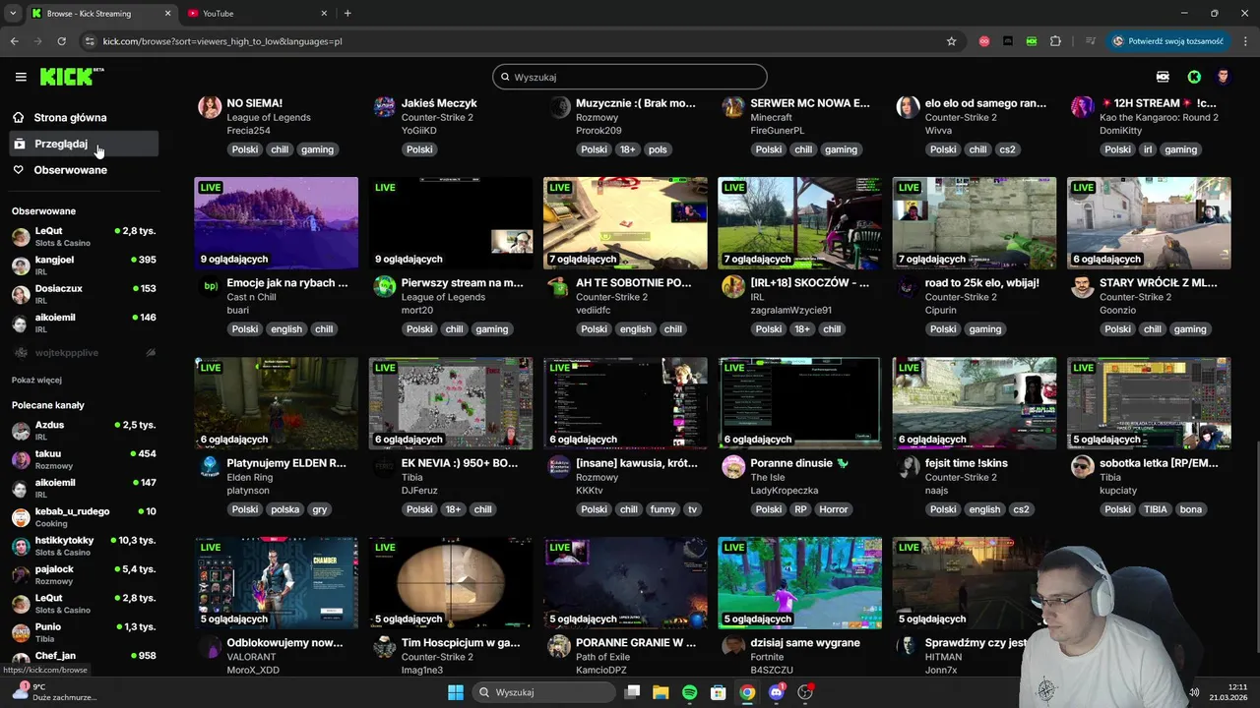
Task: Open pajalock recommended channel
Action: pos(84,574)
